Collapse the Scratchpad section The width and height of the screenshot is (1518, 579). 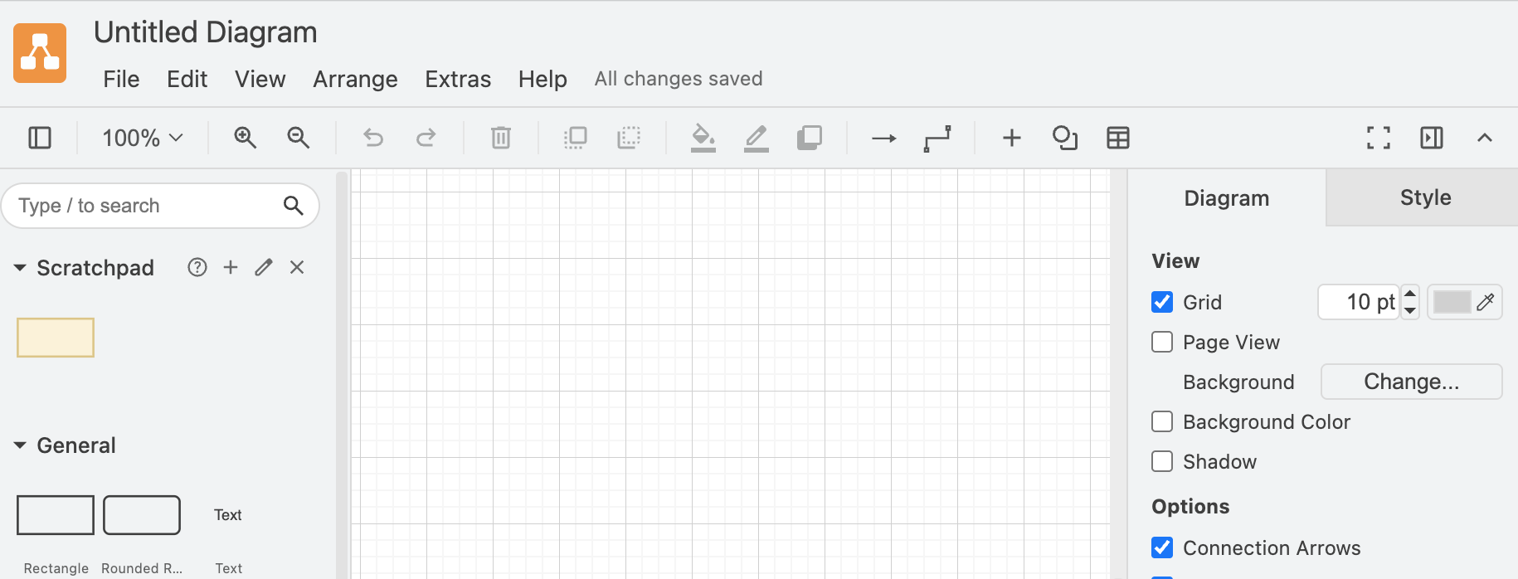(x=19, y=267)
